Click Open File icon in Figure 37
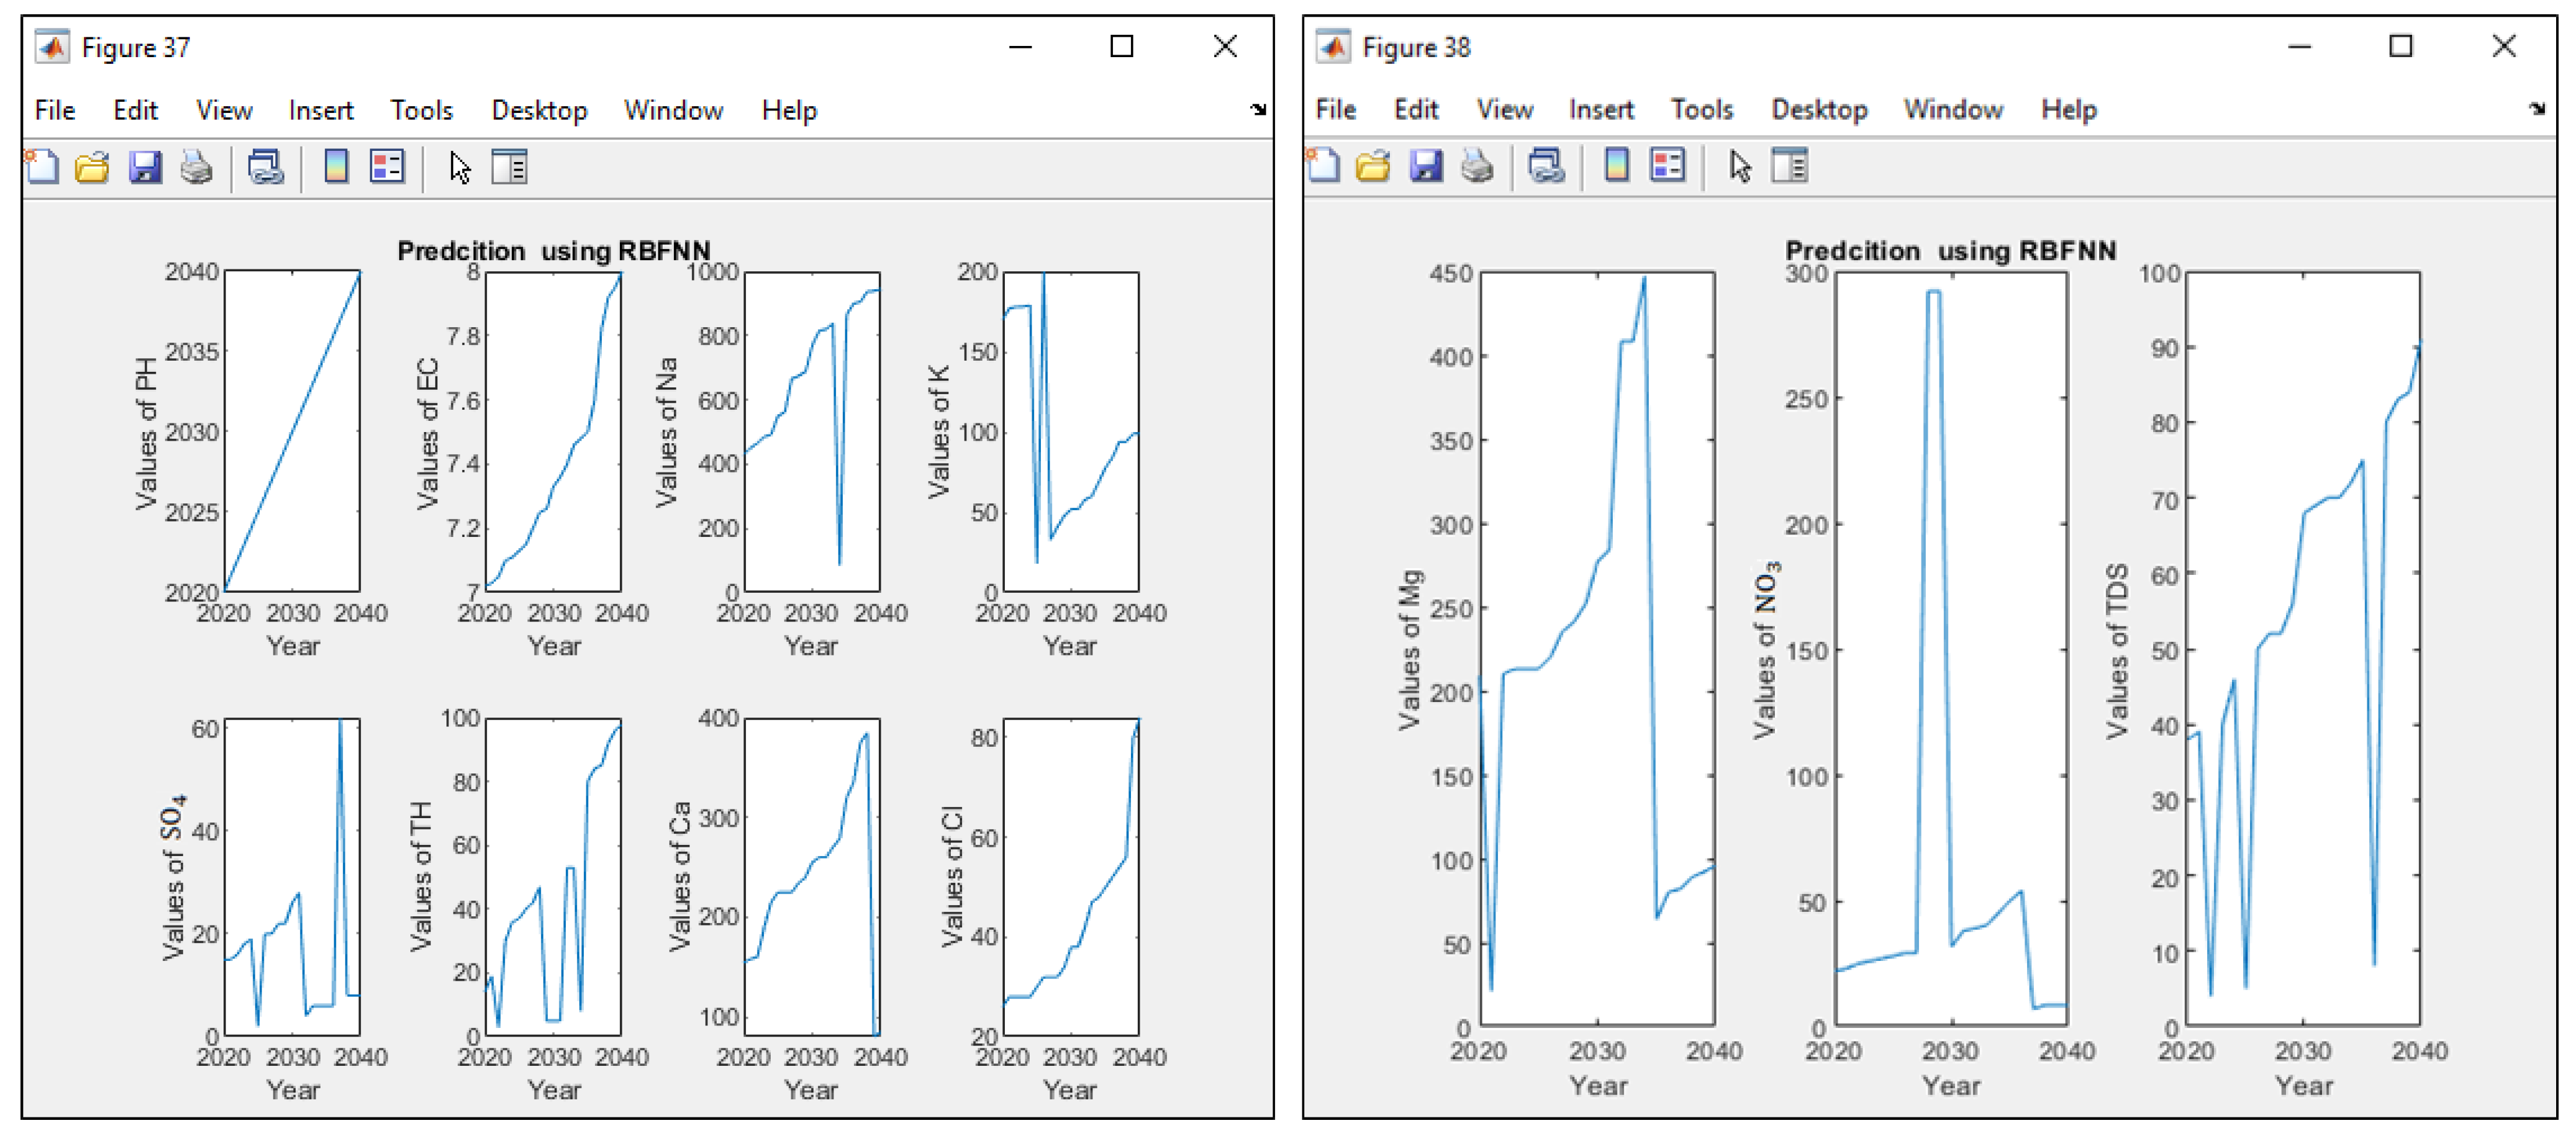This screenshot has height=1136, width=2576. pos(92,167)
